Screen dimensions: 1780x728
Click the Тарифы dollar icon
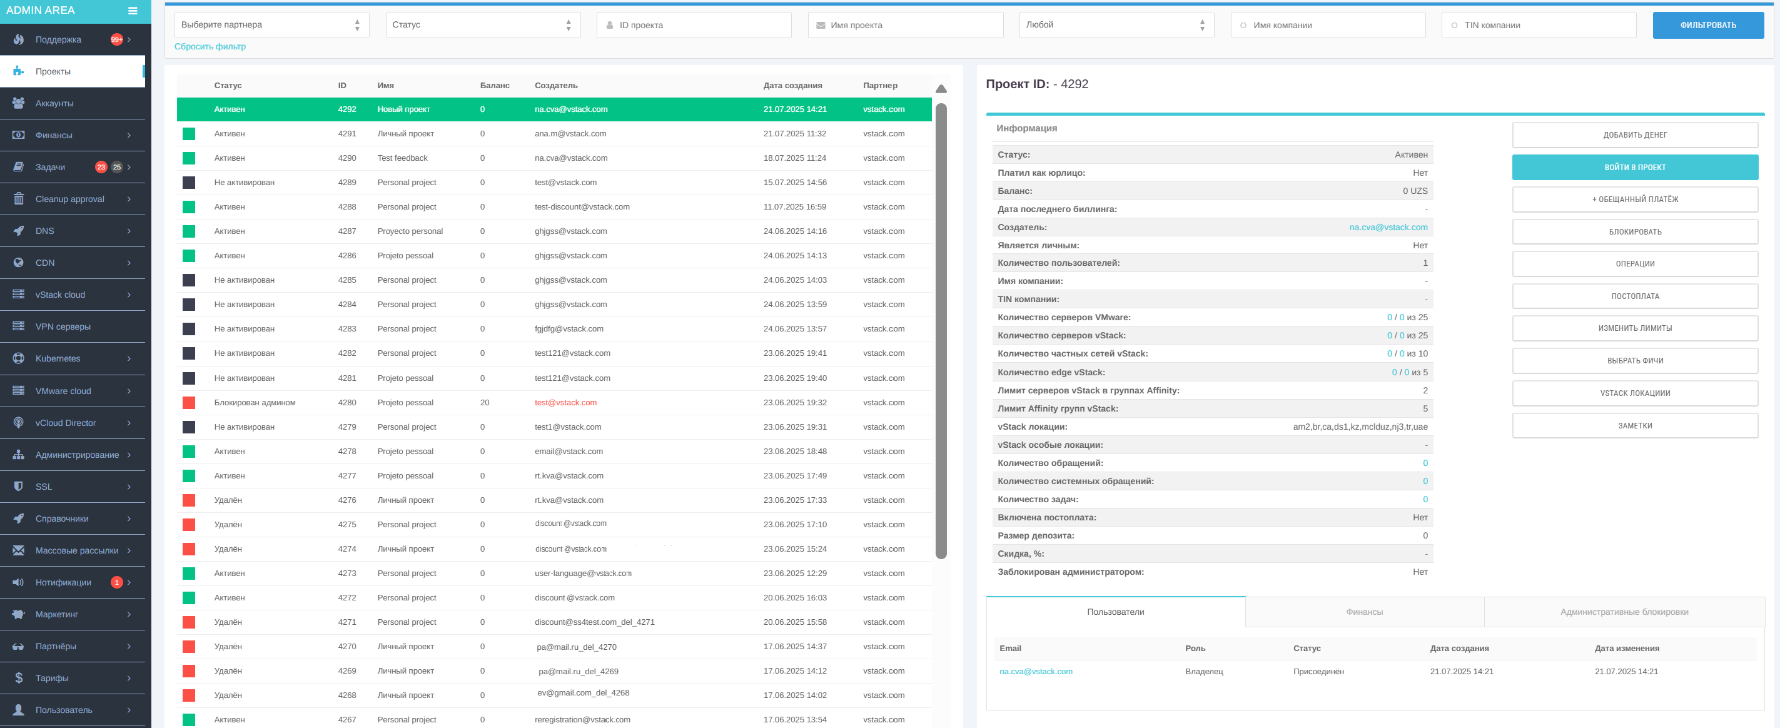click(19, 677)
